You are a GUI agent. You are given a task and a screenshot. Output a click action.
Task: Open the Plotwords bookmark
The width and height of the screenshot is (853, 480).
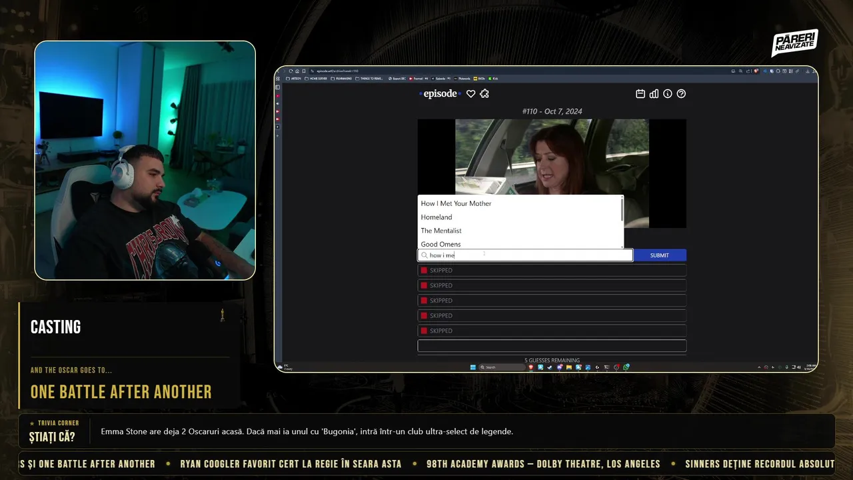coord(462,79)
